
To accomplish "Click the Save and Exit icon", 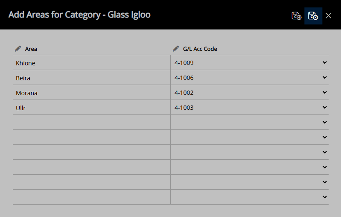I will (313, 16).
